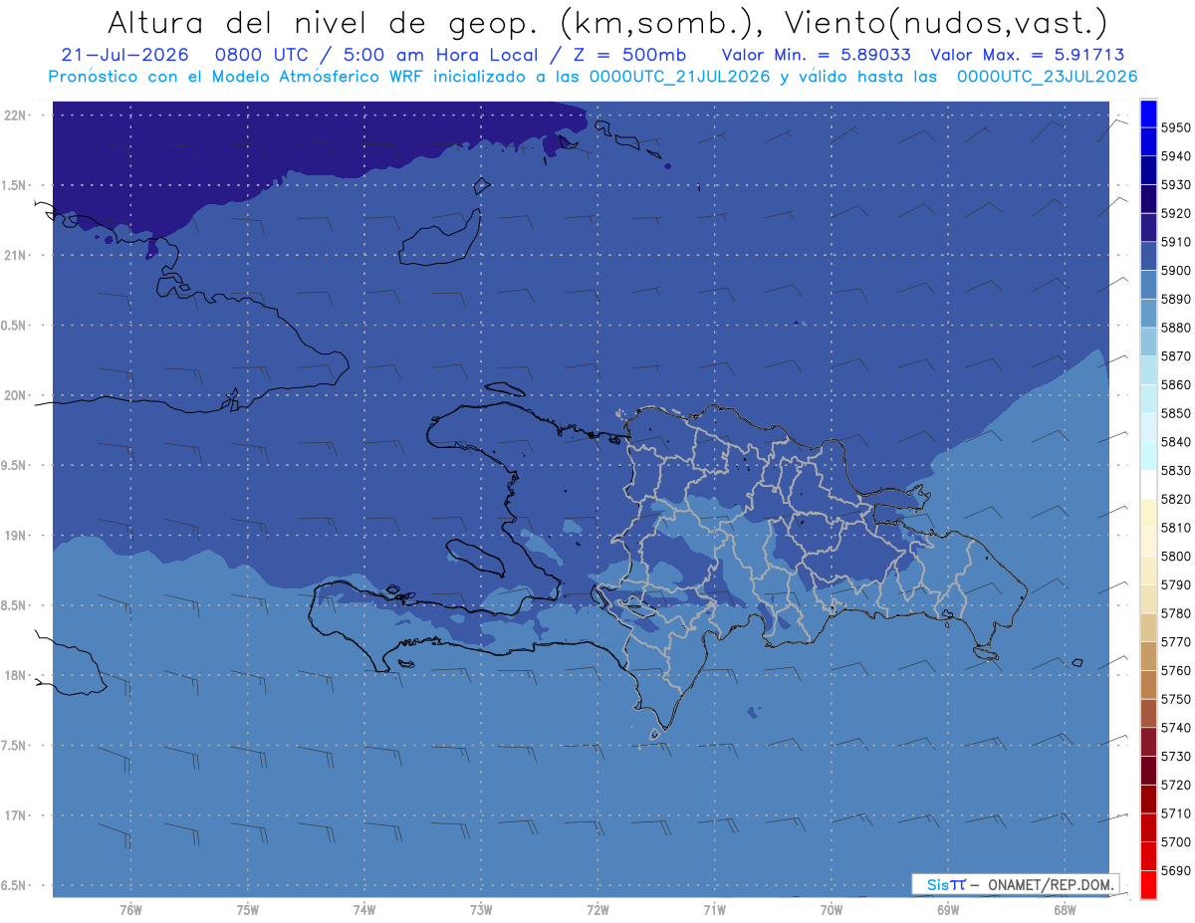The height and width of the screenshot is (923, 1195).
Task: Click the 5720 legend value
Action: [1175, 784]
